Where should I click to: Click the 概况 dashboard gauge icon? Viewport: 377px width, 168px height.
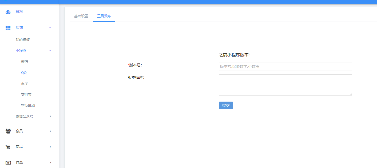pyautogui.click(x=8, y=12)
